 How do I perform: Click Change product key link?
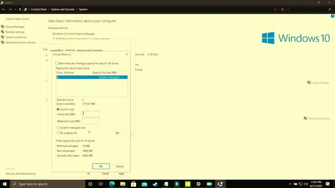(318, 119)
